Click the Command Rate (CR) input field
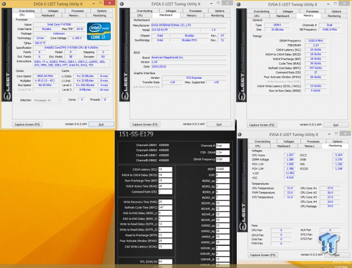 point(165,192)
